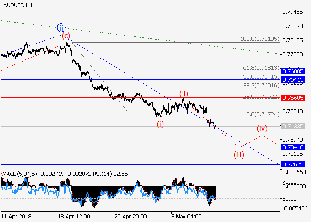
Task: Select the red (i) wave label
Action: tap(160, 124)
